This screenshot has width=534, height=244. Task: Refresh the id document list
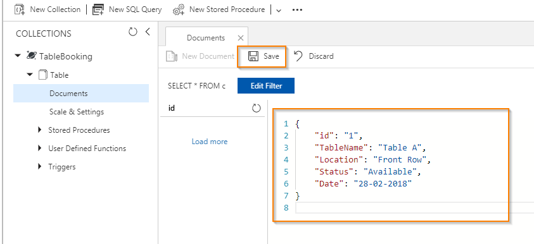click(x=256, y=108)
